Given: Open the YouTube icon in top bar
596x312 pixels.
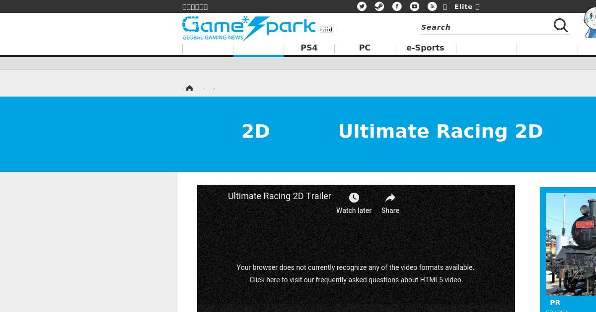Looking at the screenshot, I should [x=414, y=6].
